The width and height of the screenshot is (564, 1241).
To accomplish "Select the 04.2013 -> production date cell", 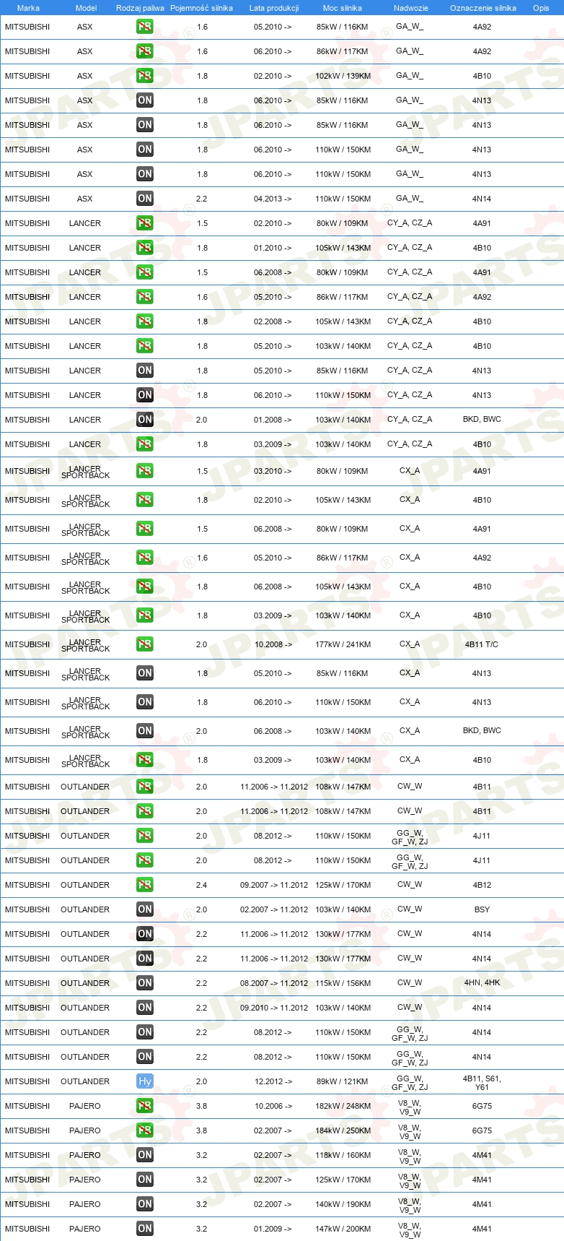I will point(273,199).
